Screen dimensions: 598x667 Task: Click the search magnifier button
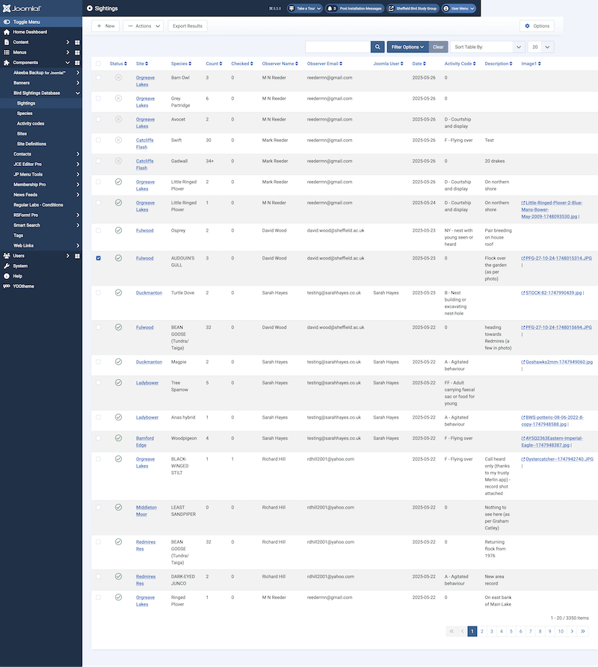pos(377,46)
